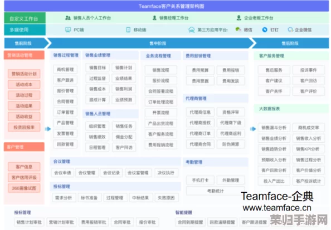The image size is (331, 230).
Task: Open the 多端使用 label
Action: tap(25, 29)
